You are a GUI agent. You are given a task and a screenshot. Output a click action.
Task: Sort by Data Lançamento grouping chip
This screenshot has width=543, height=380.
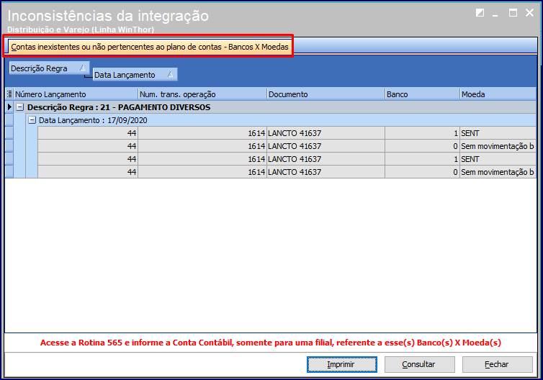click(135, 75)
